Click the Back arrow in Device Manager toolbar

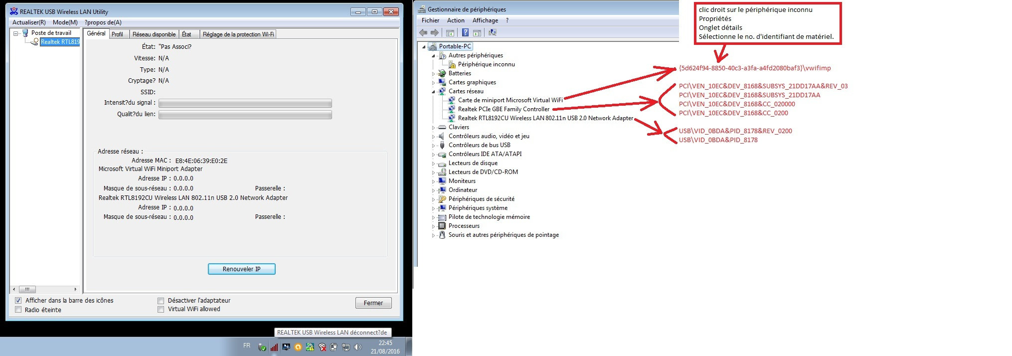423,33
